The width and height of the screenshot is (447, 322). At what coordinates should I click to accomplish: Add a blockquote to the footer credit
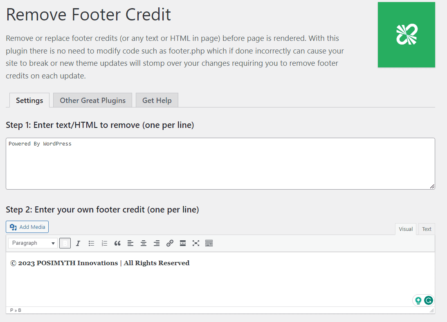click(x=117, y=243)
